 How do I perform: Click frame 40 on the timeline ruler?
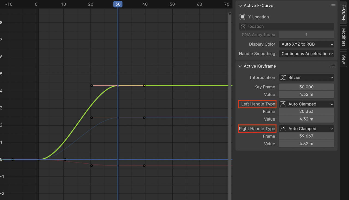pyautogui.click(x=145, y=4)
